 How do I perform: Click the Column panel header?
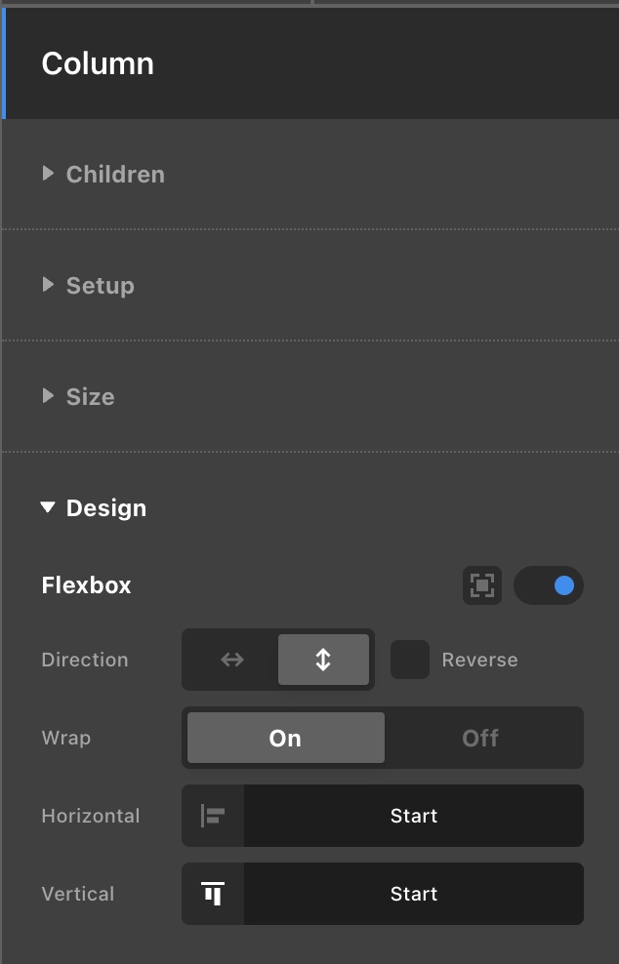point(310,63)
